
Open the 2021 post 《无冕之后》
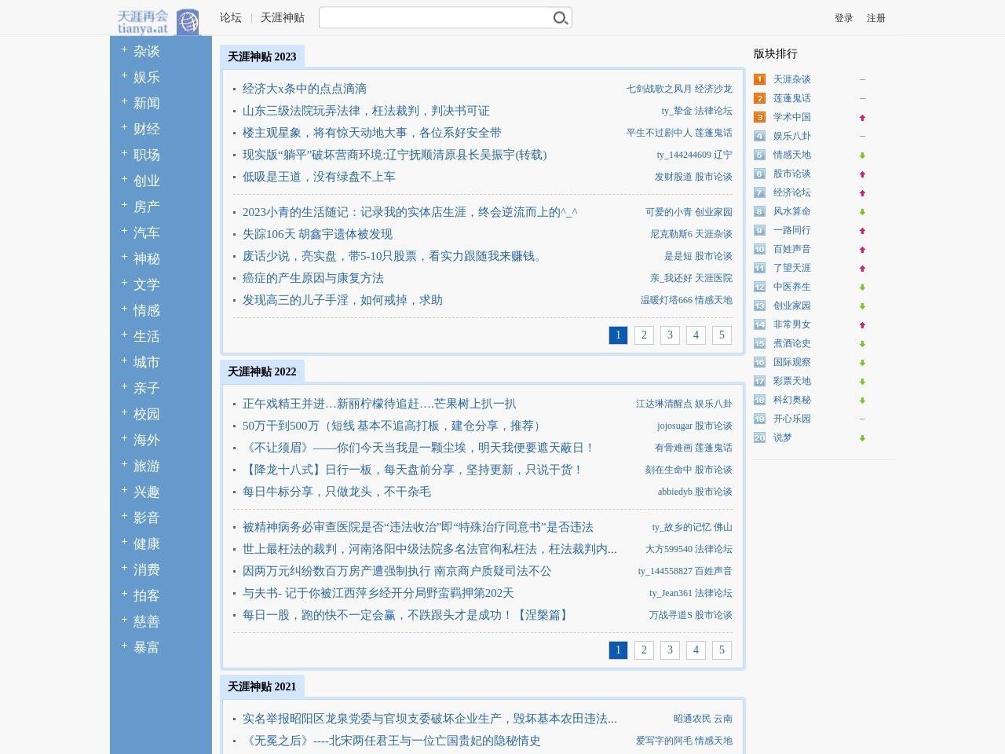point(392,741)
